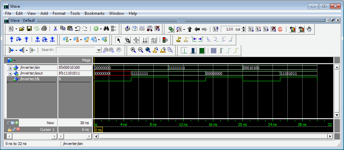The height and width of the screenshot is (150, 344).
Task: Insert a new cursor with Add Cursor icon
Action: pos(179,40)
